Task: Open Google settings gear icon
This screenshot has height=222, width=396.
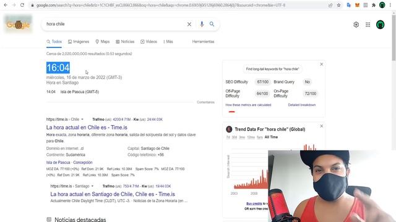Action: pyautogui.click(x=356, y=25)
